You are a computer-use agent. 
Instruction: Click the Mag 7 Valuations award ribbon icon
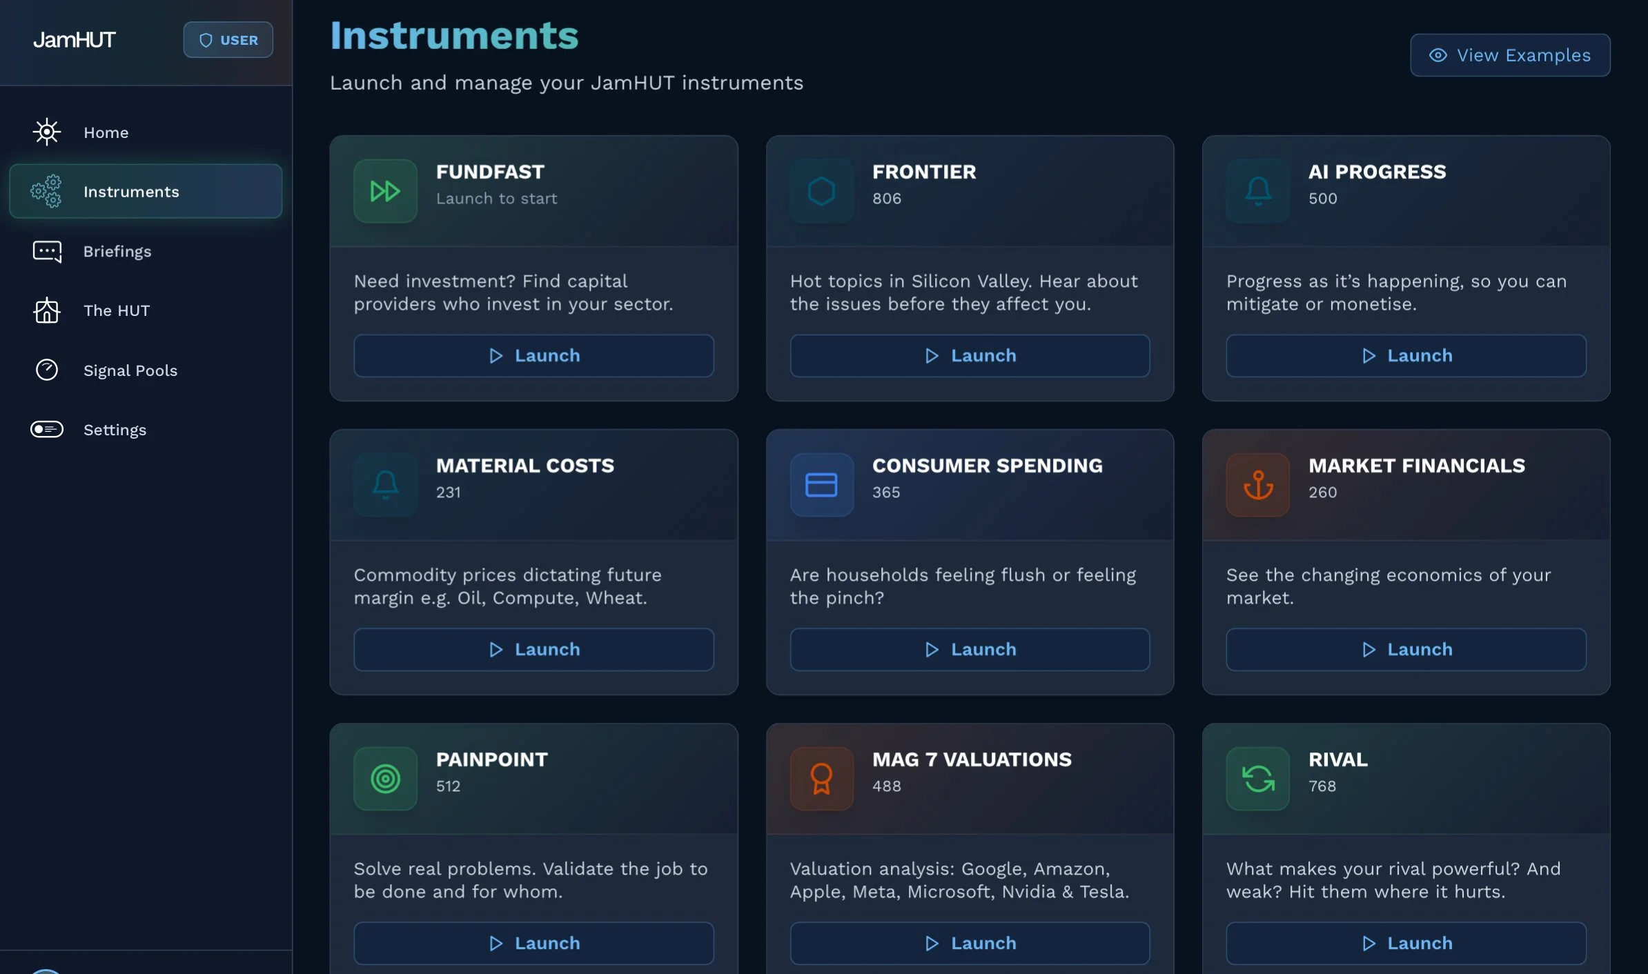pos(821,779)
